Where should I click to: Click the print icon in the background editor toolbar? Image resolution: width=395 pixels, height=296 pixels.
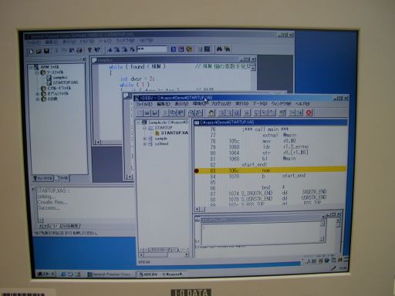click(79, 50)
